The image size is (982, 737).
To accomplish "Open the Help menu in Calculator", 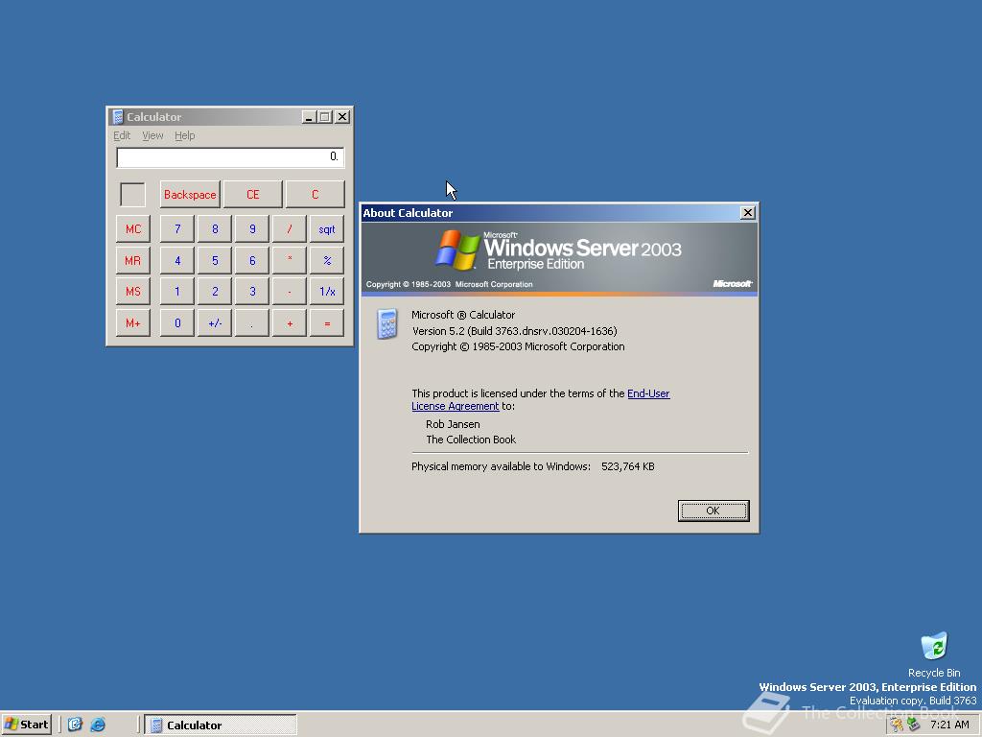I will pos(185,135).
